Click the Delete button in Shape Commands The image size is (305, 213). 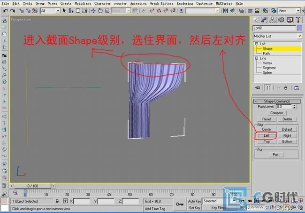click(x=287, y=119)
